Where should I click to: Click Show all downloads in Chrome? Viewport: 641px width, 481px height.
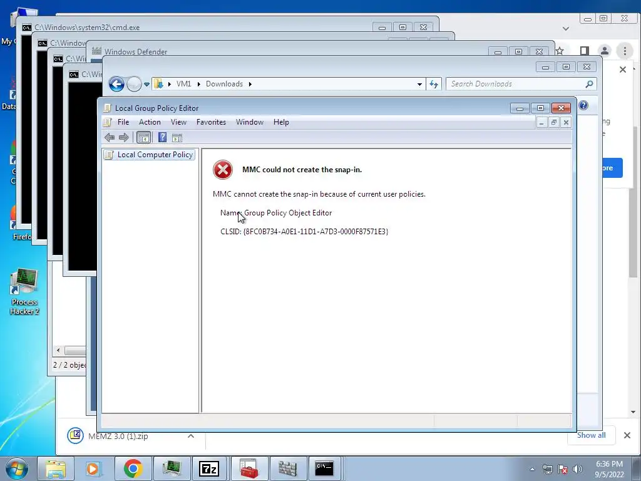click(x=591, y=435)
